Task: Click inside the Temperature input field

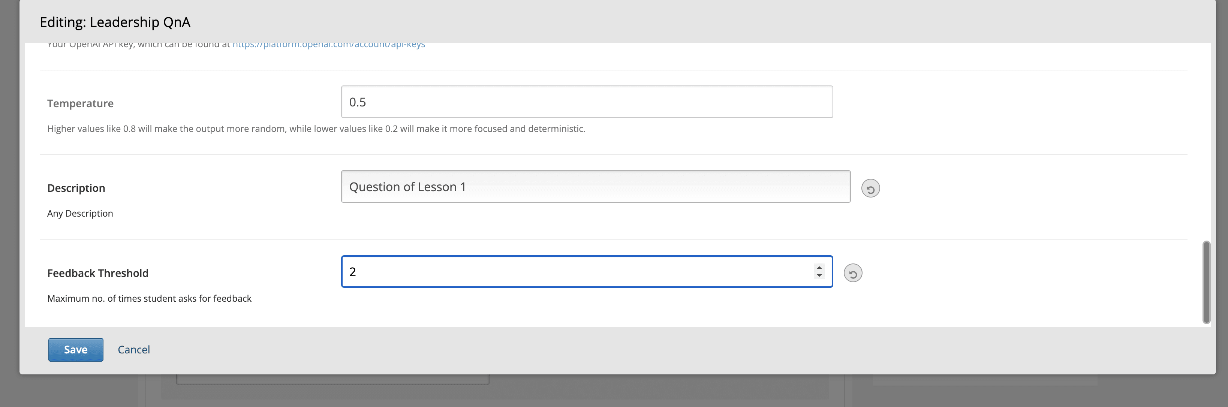Action: [586, 102]
